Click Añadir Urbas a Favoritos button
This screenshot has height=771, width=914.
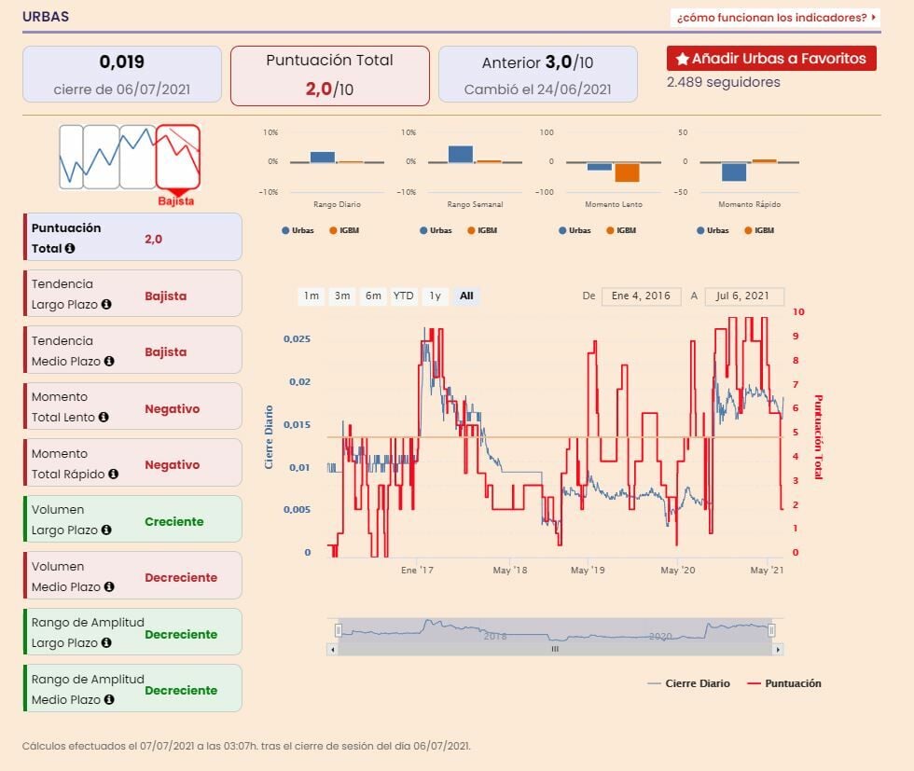pos(772,59)
